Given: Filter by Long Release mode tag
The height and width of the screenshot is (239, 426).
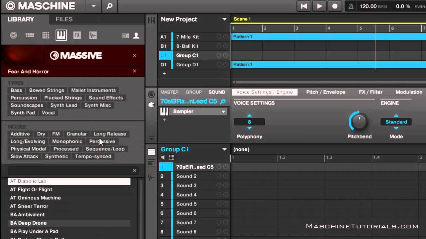Looking at the screenshot, I should pyautogui.click(x=110, y=134).
